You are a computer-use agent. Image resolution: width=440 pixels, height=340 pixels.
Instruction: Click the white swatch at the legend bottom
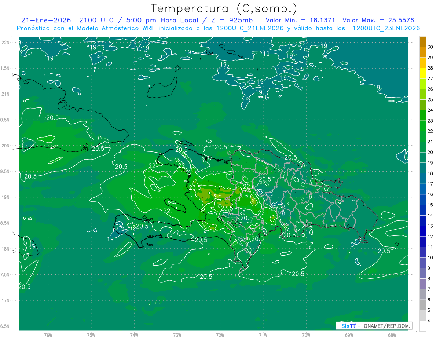(x=423, y=326)
